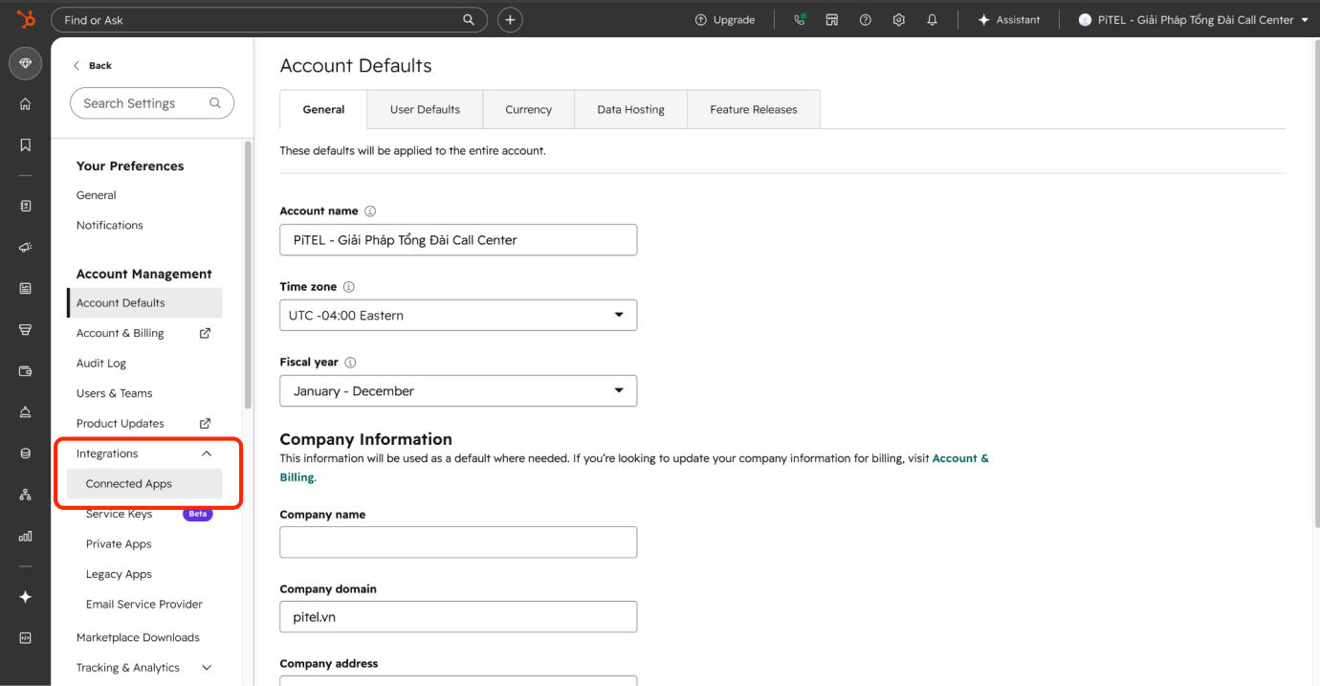1320x686 pixels.
Task: Switch to the Currency tab
Action: coord(528,109)
